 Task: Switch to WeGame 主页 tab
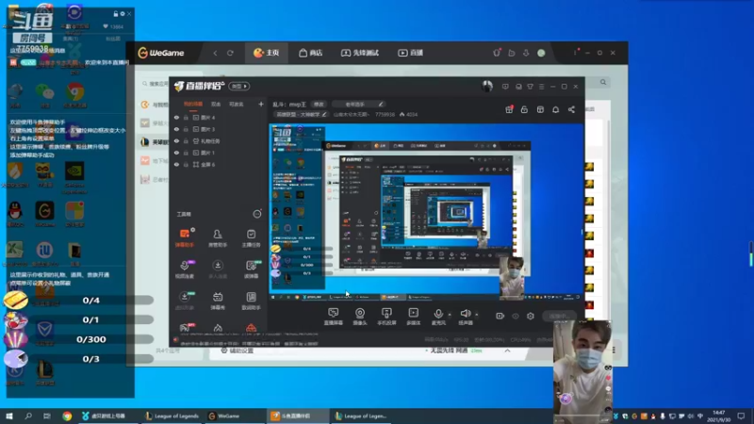[267, 53]
